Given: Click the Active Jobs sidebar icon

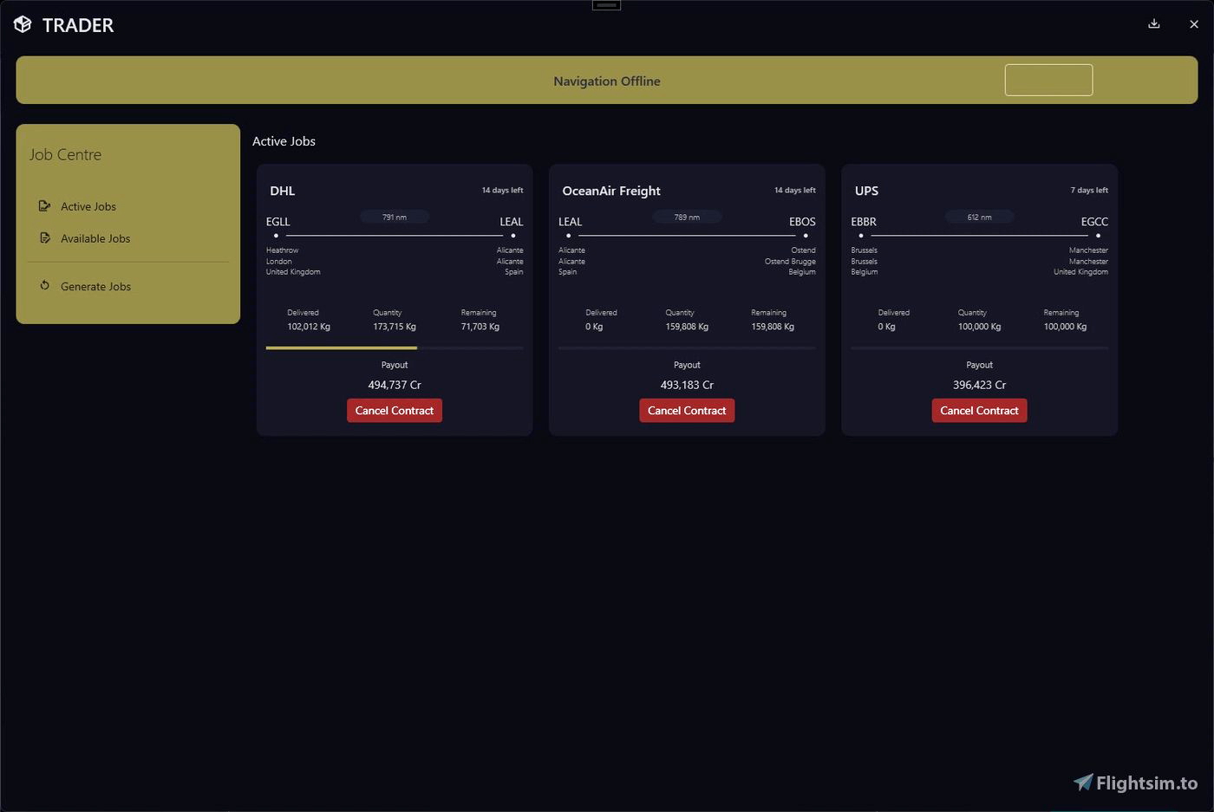Looking at the screenshot, I should click(x=44, y=206).
